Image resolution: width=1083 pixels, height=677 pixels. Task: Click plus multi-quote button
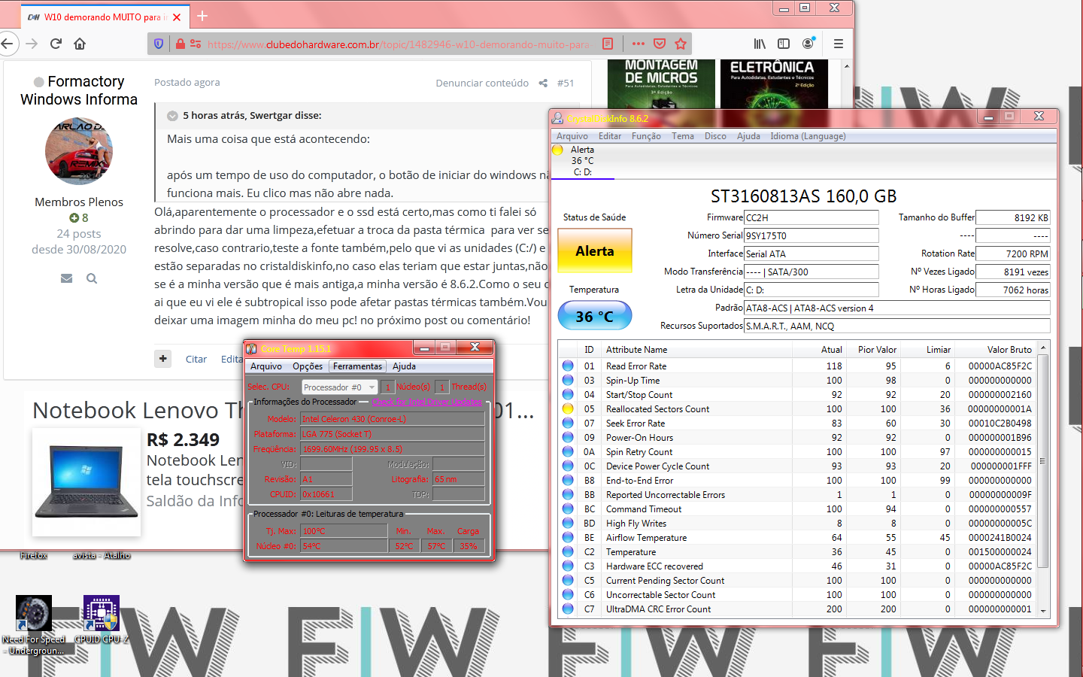tap(163, 359)
